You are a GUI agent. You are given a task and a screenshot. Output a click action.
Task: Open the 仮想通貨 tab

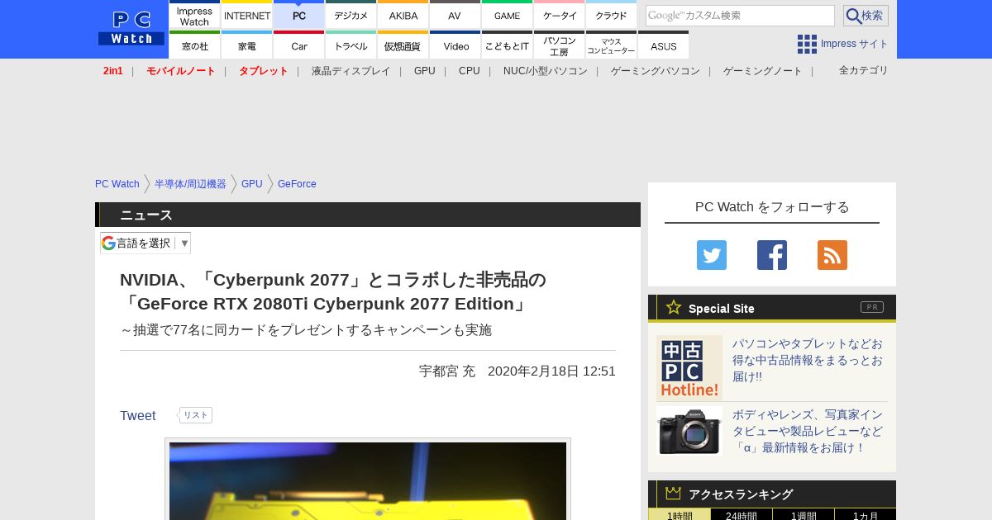coord(403,45)
